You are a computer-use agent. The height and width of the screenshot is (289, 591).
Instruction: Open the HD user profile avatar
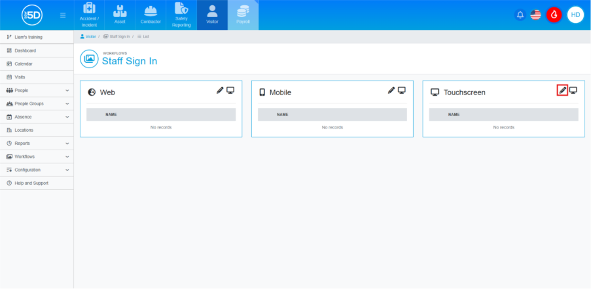[x=575, y=15]
